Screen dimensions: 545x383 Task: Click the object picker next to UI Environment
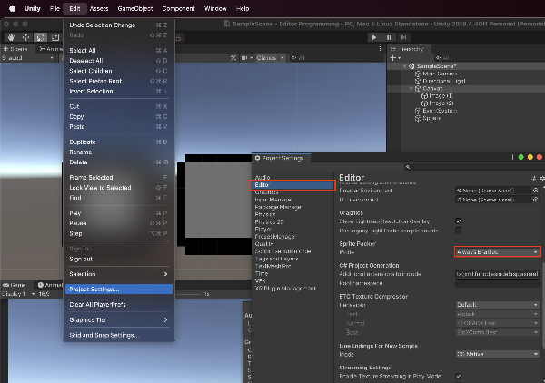pyautogui.click(x=536, y=200)
